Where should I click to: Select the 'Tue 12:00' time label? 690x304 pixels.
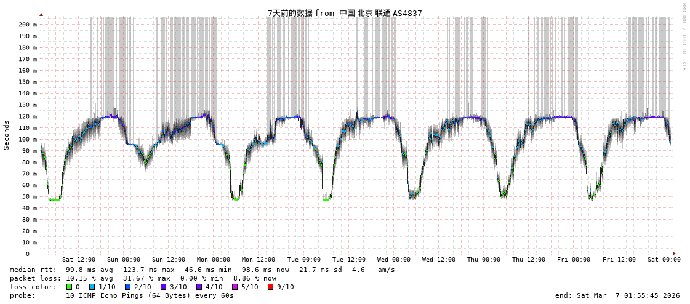pyautogui.click(x=348, y=260)
